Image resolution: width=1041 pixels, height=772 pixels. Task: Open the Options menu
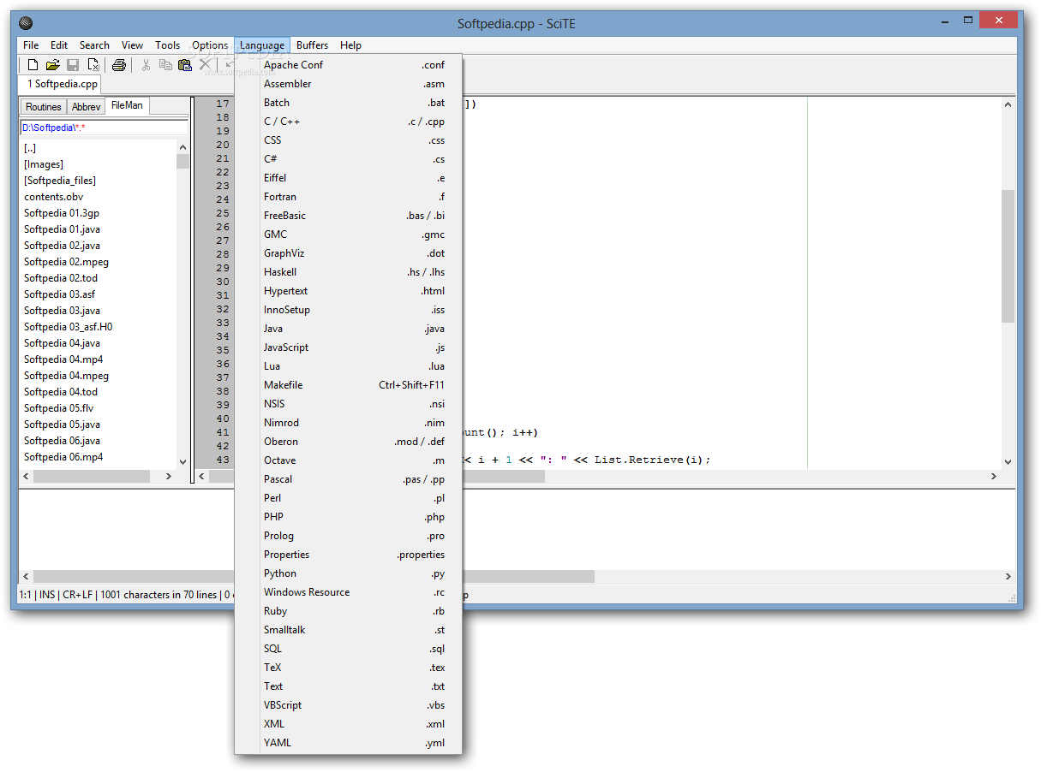pyautogui.click(x=210, y=45)
